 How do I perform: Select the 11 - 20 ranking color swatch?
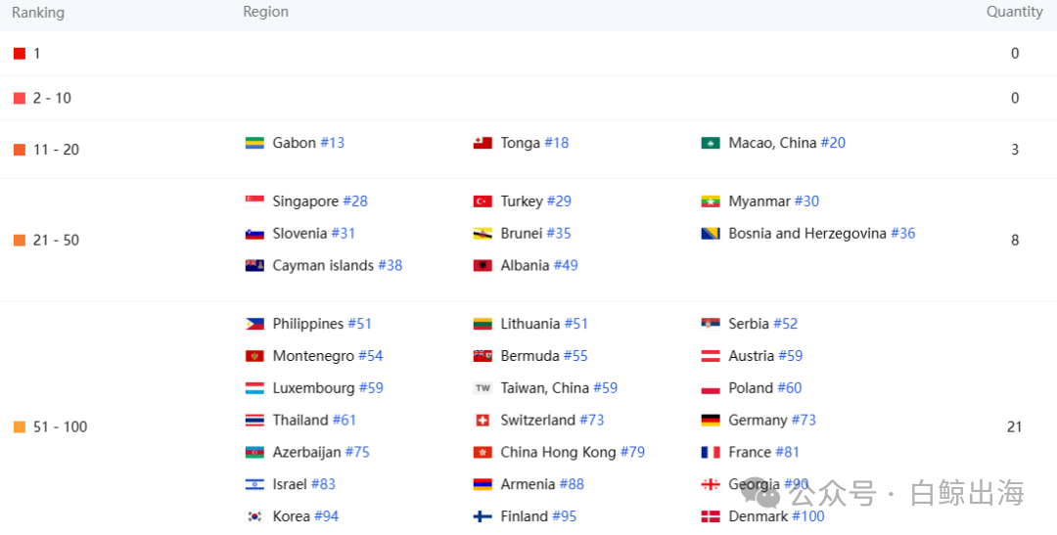tap(20, 150)
